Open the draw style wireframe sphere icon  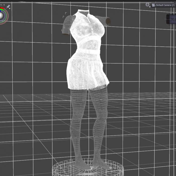(147, 5)
